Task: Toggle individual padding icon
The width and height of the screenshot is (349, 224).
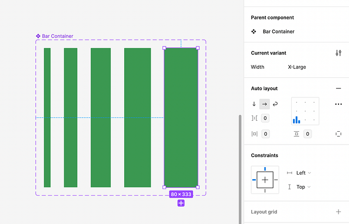Action: tap(339, 134)
